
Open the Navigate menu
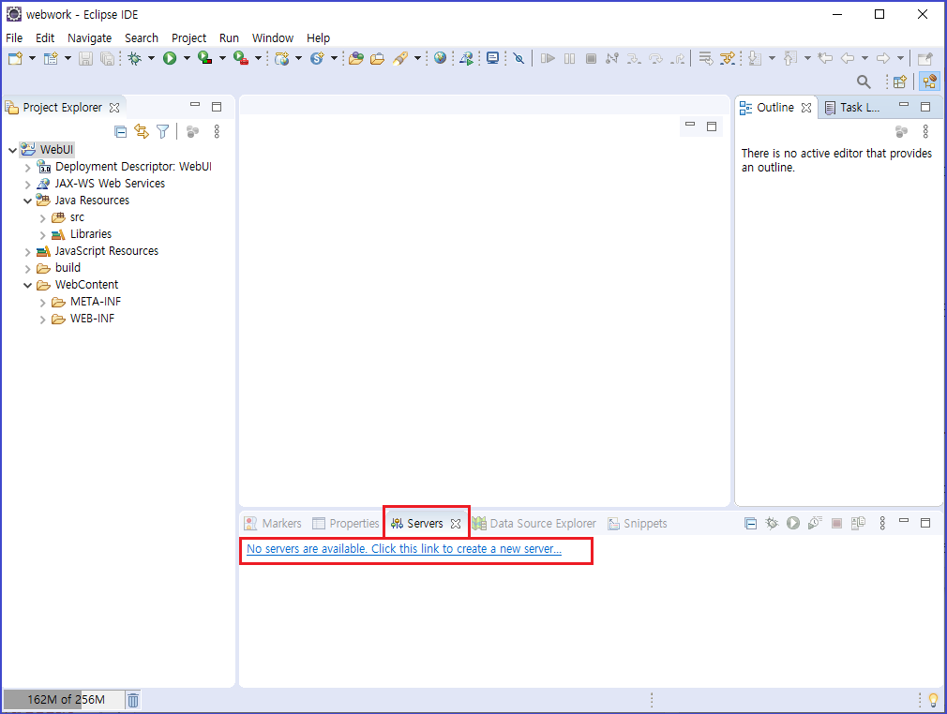(89, 38)
